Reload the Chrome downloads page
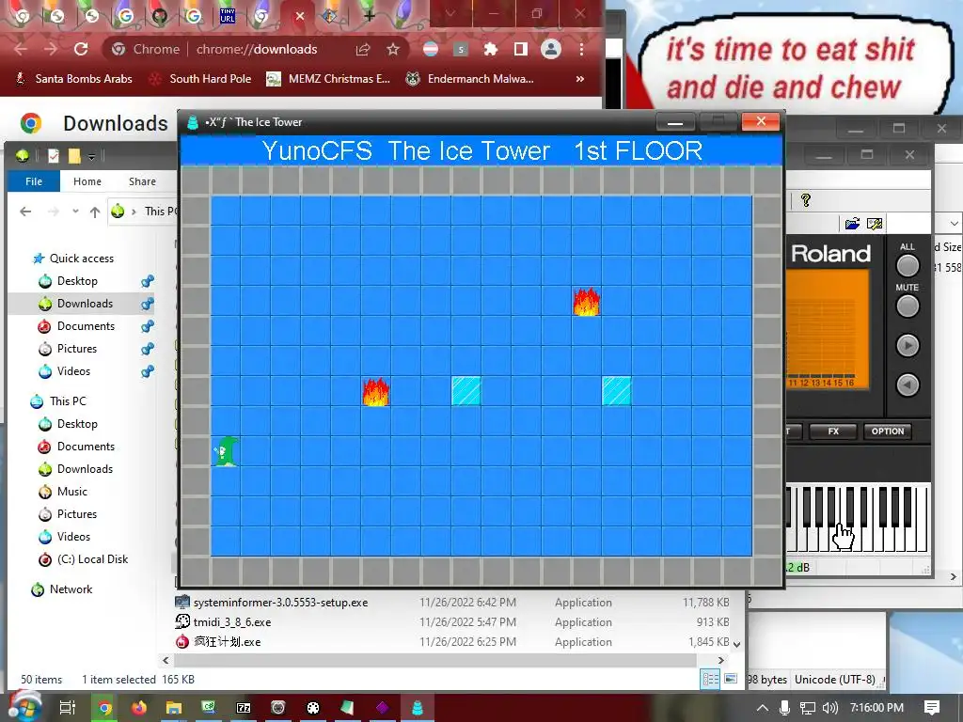Image resolution: width=963 pixels, height=722 pixels. tap(81, 49)
